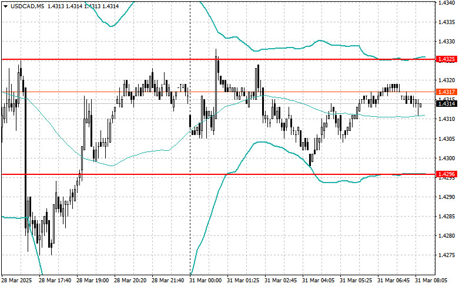The height and width of the screenshot is (287, 459).
Task: Click the 31 Mar 05:25 time label
Action: 356,281
